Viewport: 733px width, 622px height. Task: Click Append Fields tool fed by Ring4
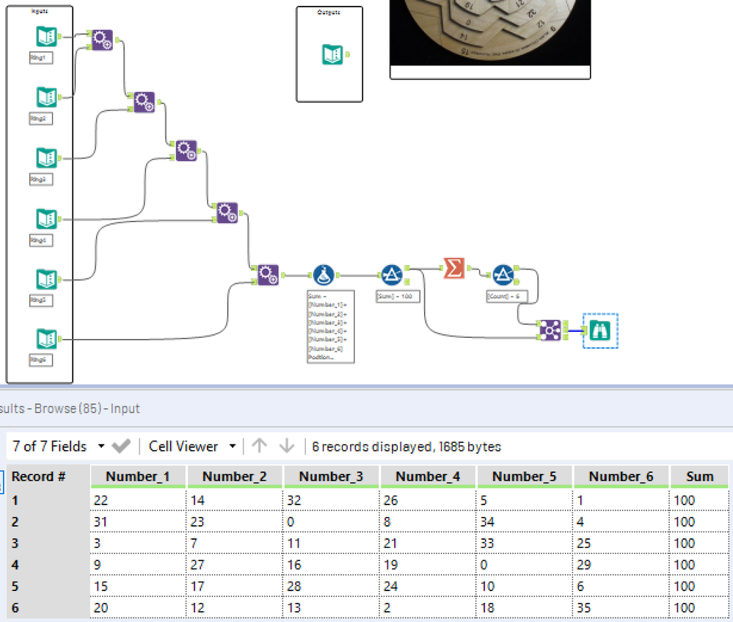186,151
